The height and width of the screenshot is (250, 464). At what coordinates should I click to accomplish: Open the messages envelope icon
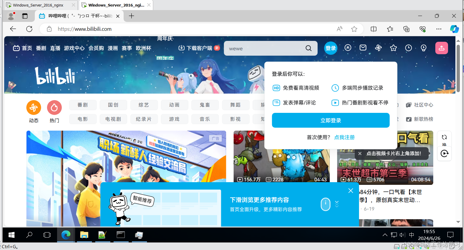[363, 48]
